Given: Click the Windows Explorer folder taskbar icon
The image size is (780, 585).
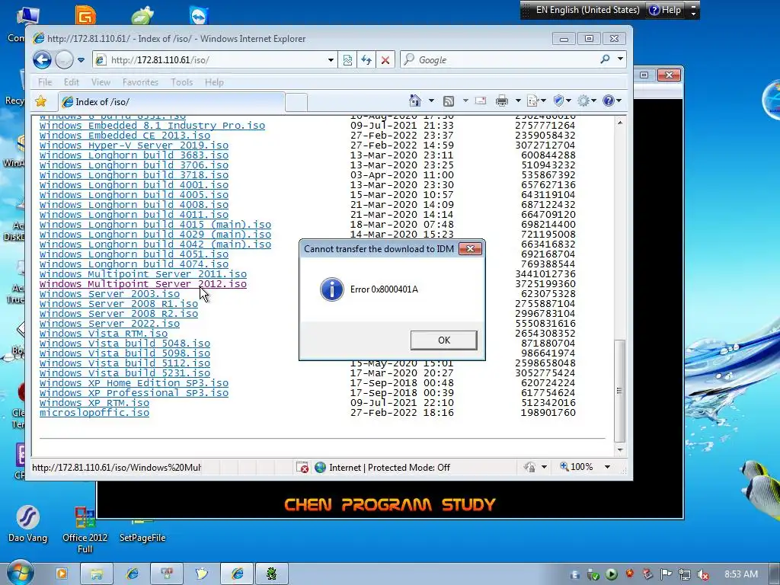Looking at the screenshot, I should [x=97, y=574].
